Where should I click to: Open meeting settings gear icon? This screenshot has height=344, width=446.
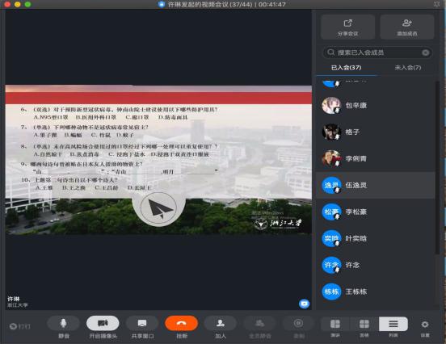pos(425,325)
